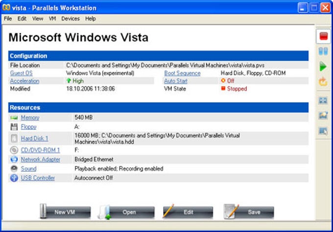Click the Save button
The width and height of the screenshot is (333, 232).
tap(249, 212)
